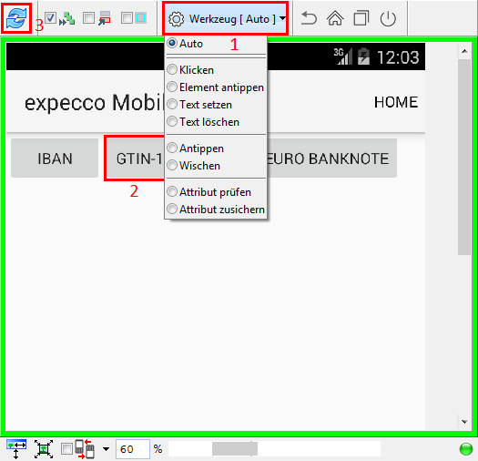
Task: Uncheck the follow-mouse checkbox with green arrows
Action: (50, 18)
